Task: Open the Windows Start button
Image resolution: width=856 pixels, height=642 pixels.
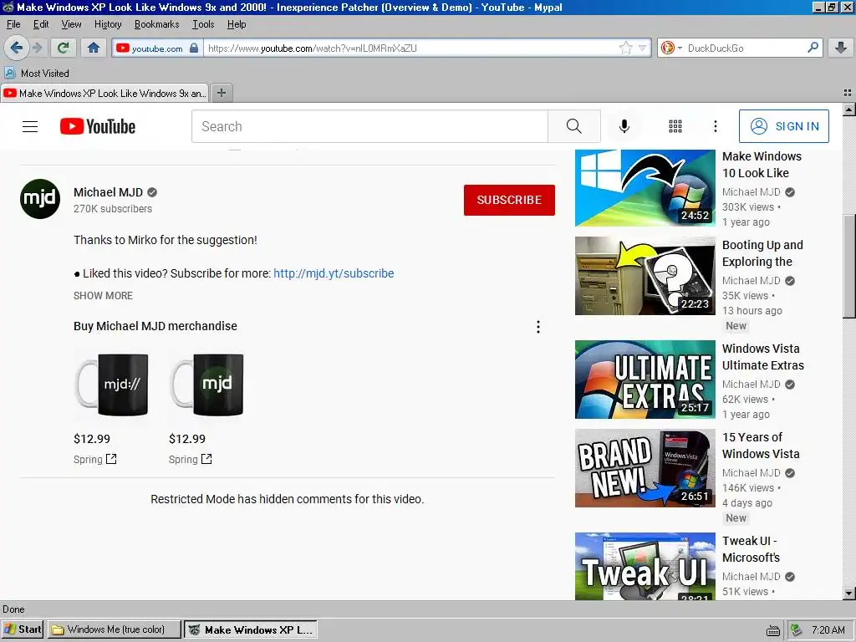Action: point(23,629)
